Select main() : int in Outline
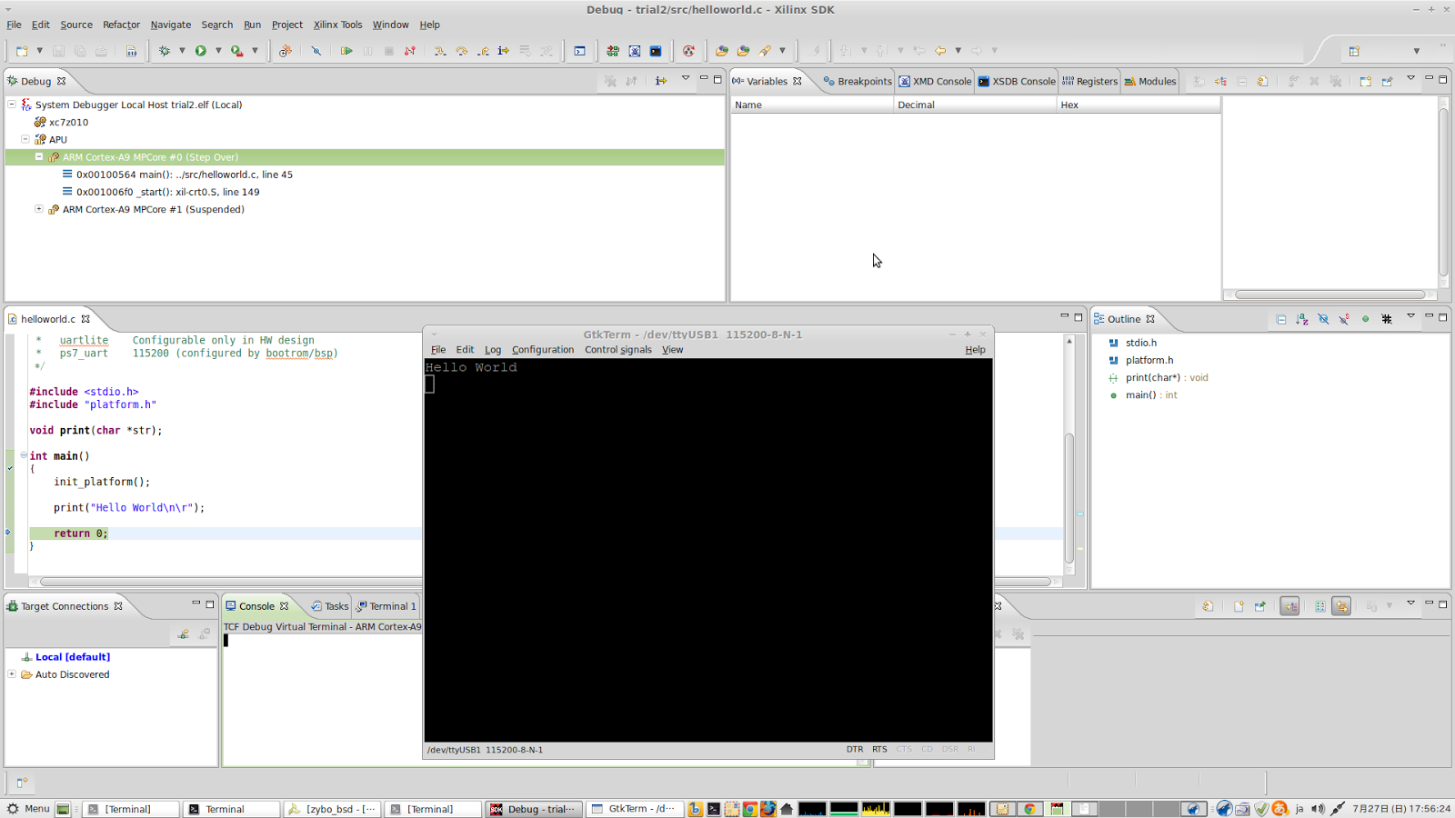This screenshot has width=1455, height=818. pyautogui.click(x=1151, y=395)
